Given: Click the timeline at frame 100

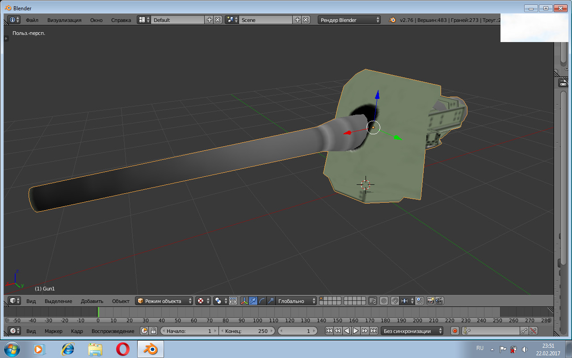Looking at the screenshot, I should point(257,312).
